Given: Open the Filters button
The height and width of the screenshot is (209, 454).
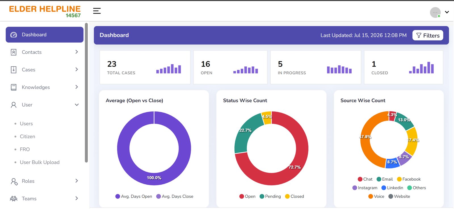Looking at the screenshot, I should tap(428, 35).
